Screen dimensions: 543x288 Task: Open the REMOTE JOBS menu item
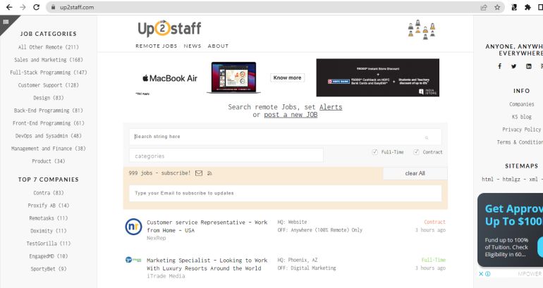(156, 46)
